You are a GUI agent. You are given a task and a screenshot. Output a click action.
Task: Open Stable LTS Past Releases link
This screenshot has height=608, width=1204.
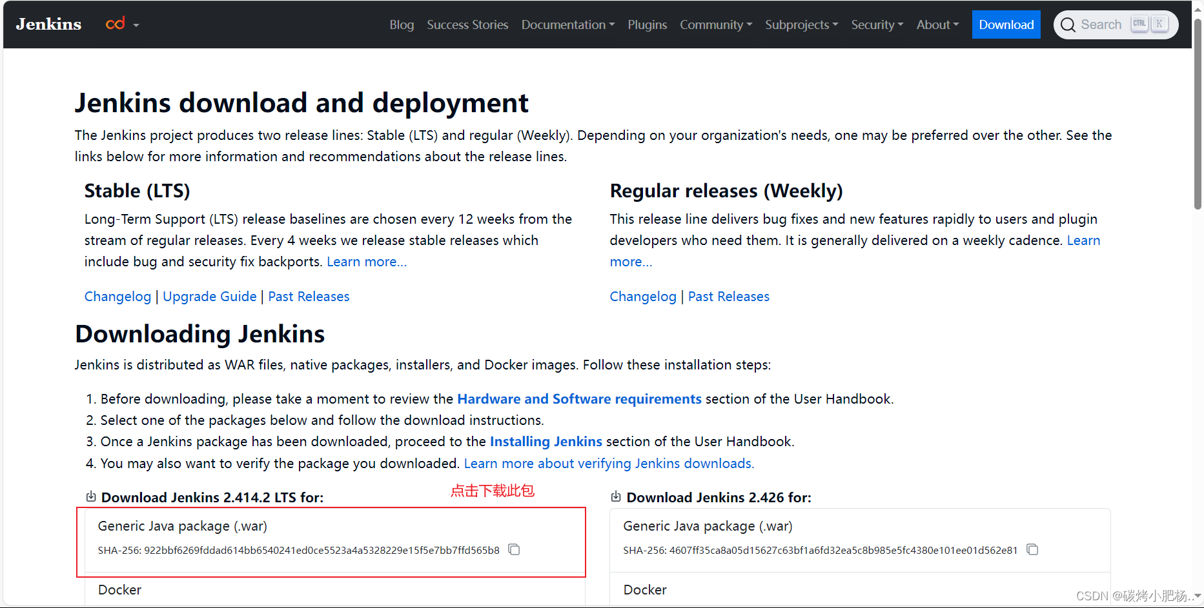309,297
